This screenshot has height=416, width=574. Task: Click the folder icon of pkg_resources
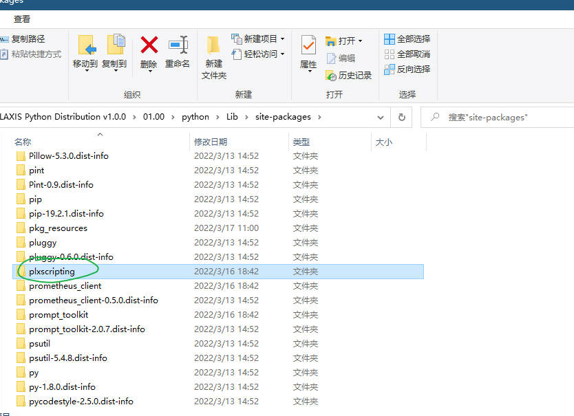tap(21, 228)
